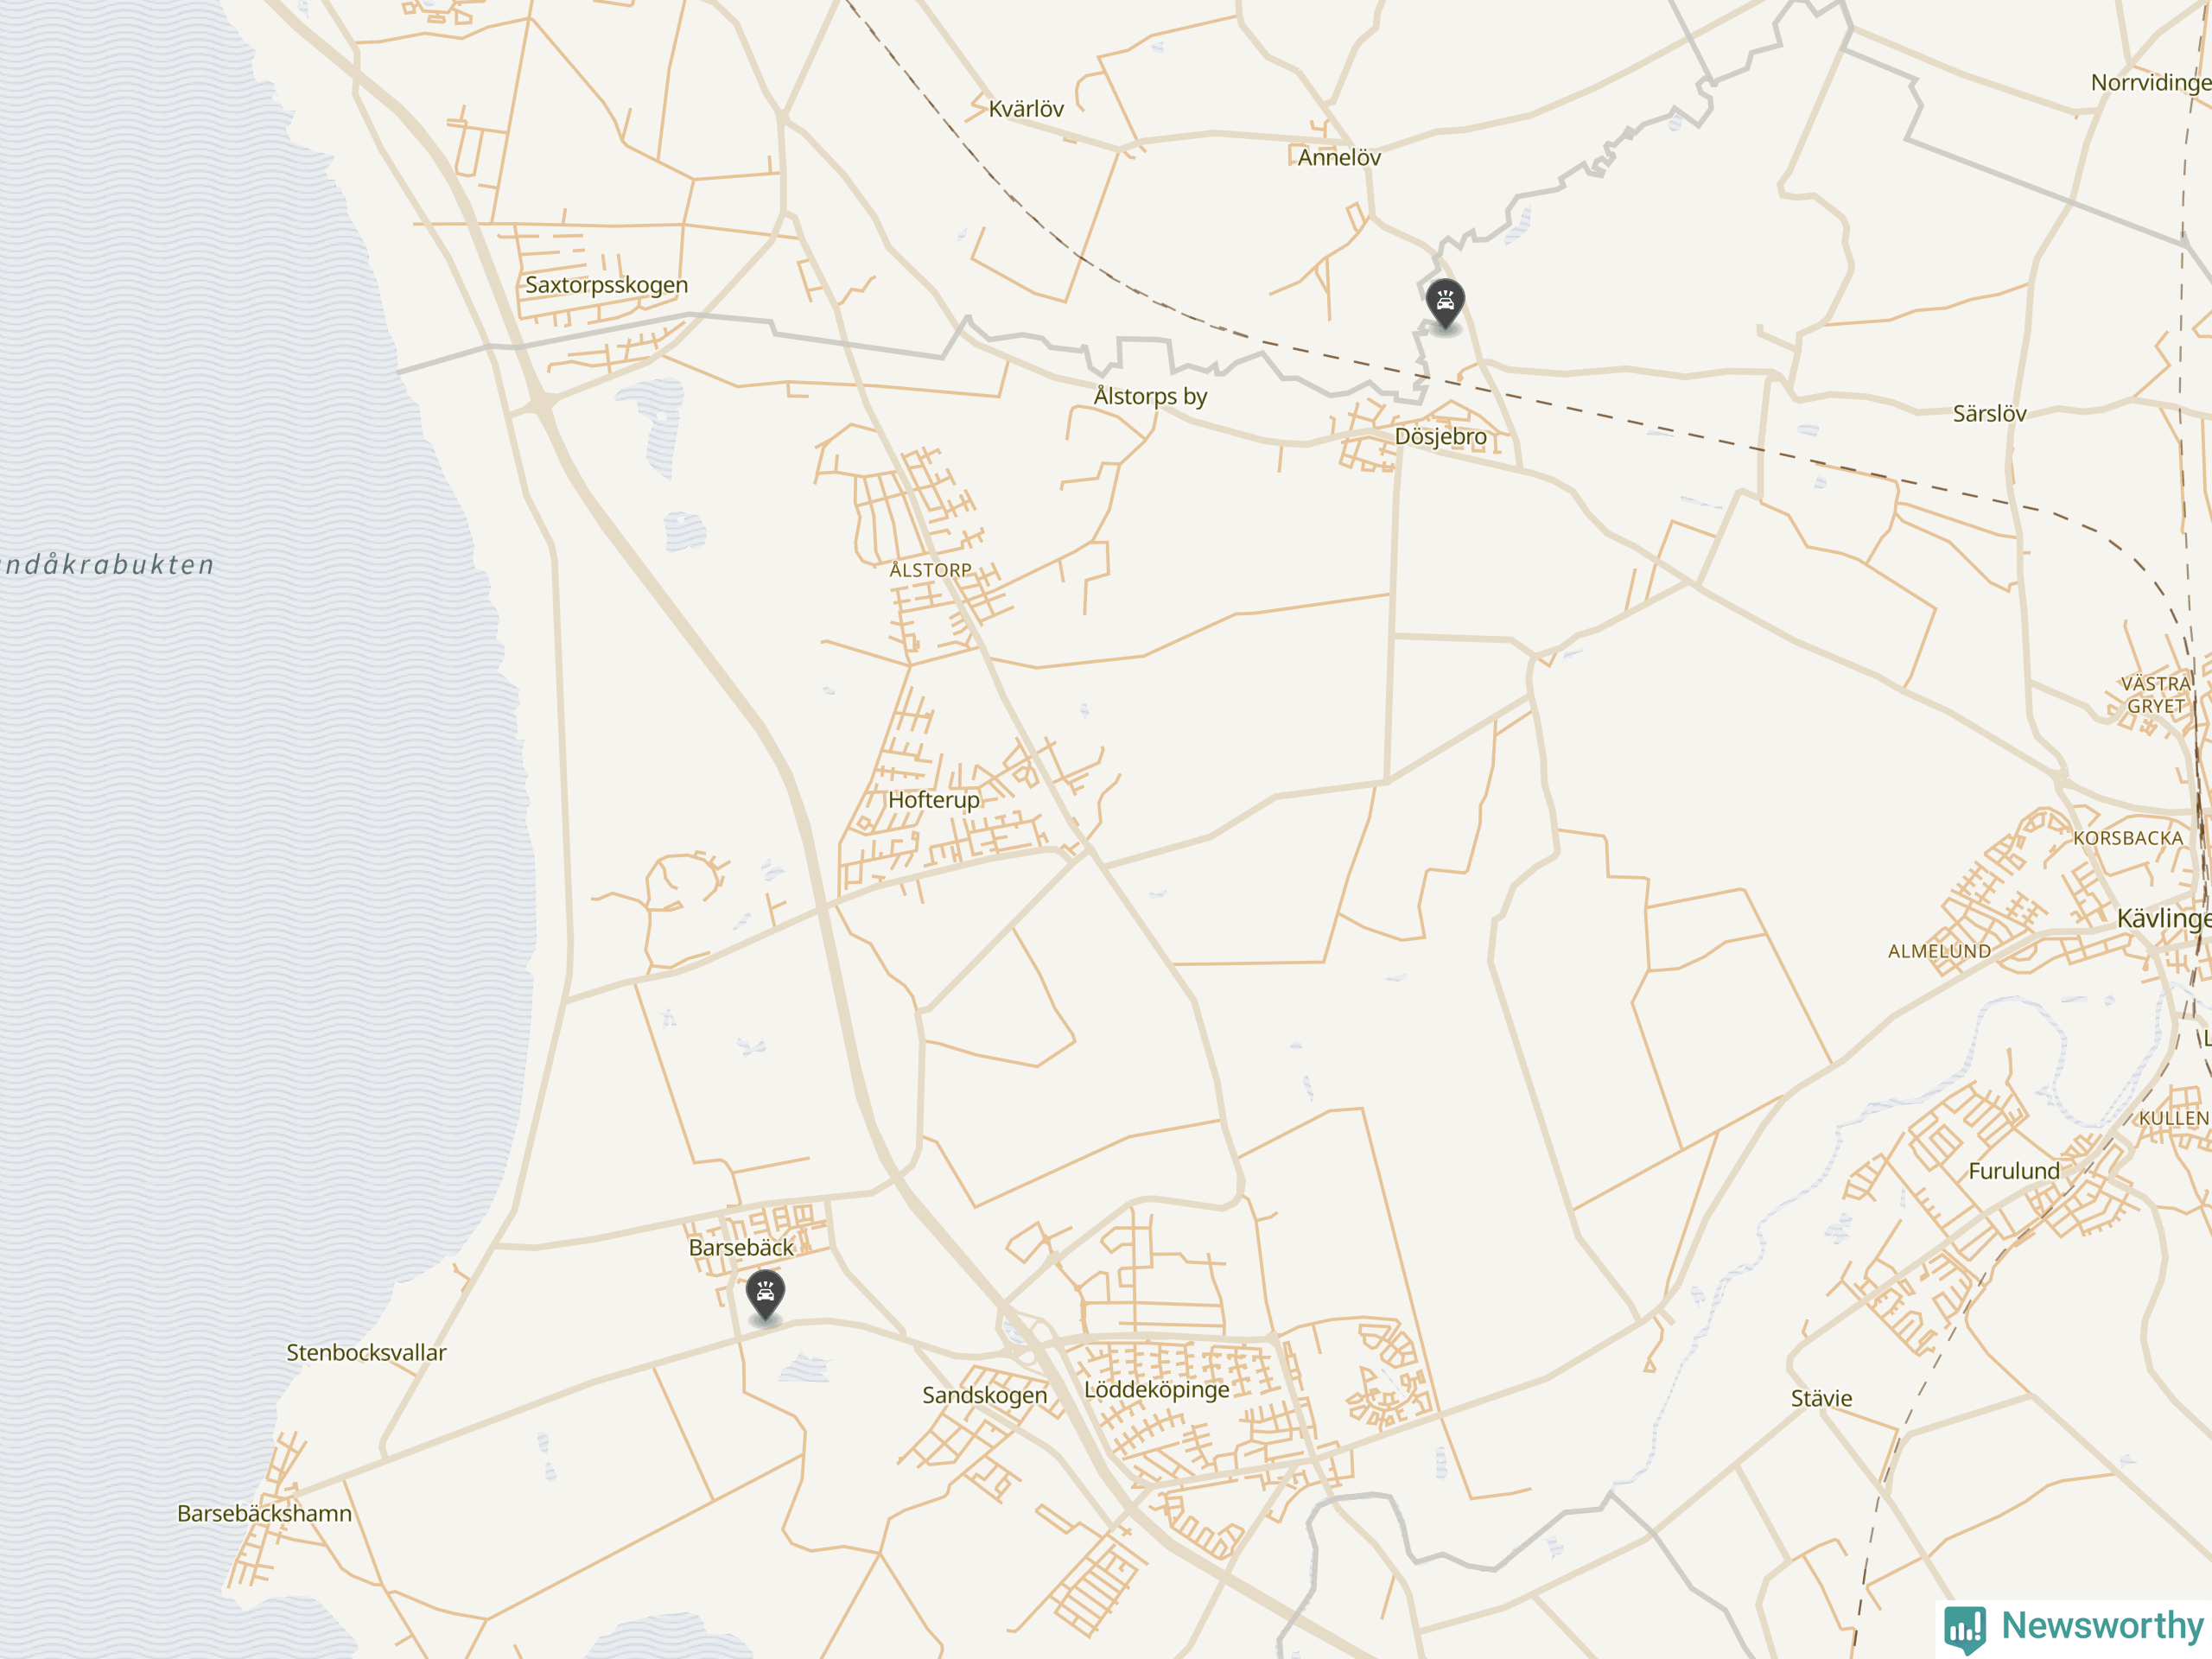2212x1659 pixels.
Task: Click the Newsworthy chart logo icon
Action: pyautogui.click(x=1965, y=1629)
